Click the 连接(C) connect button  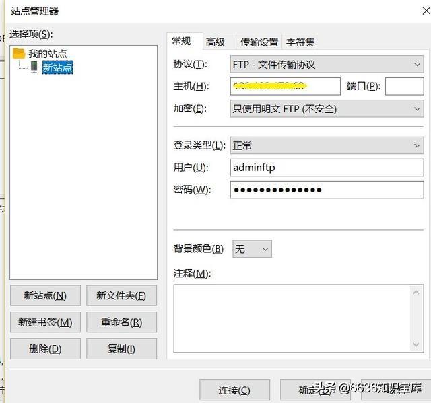coord(234,390)
